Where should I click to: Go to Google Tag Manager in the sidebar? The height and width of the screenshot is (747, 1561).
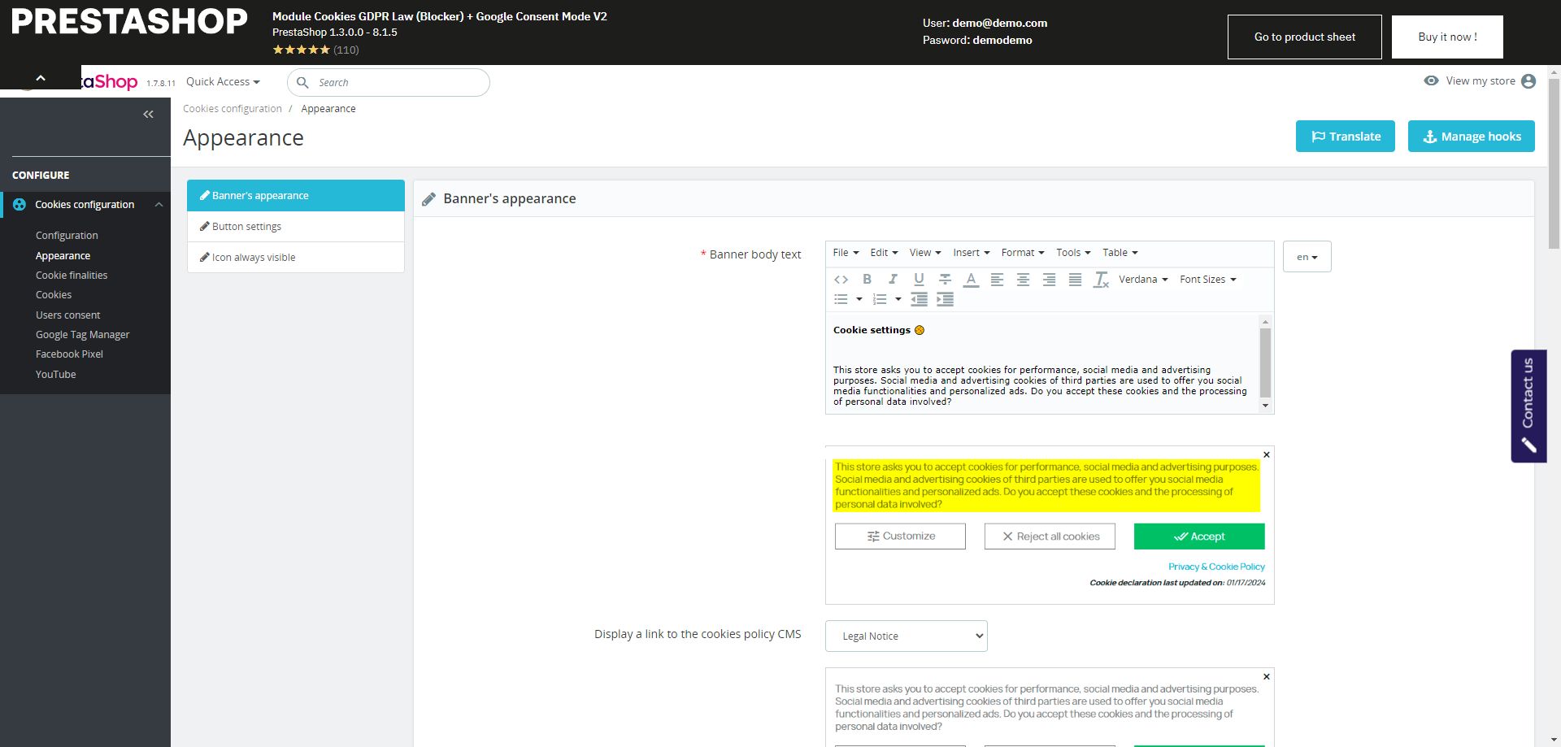tap(83, 335)
